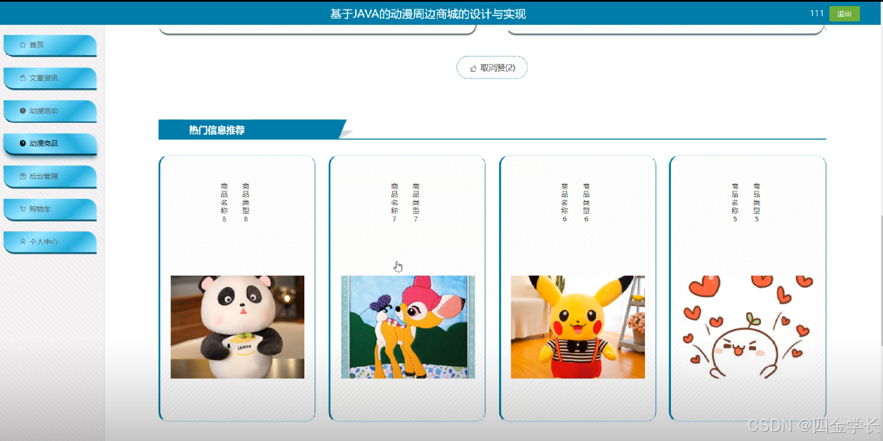Click 商品名称8 text in first card

coord(224,202)
